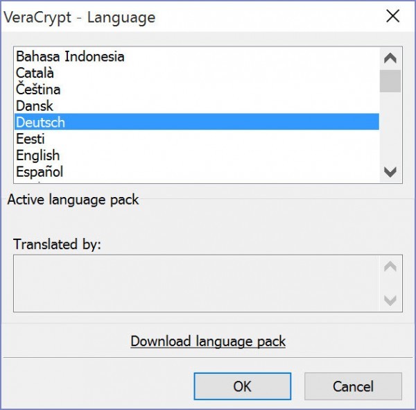This screenshot has width=416, height=410.
Task: Choose Čeština in the language list
Action: click(x=197, y=89)
